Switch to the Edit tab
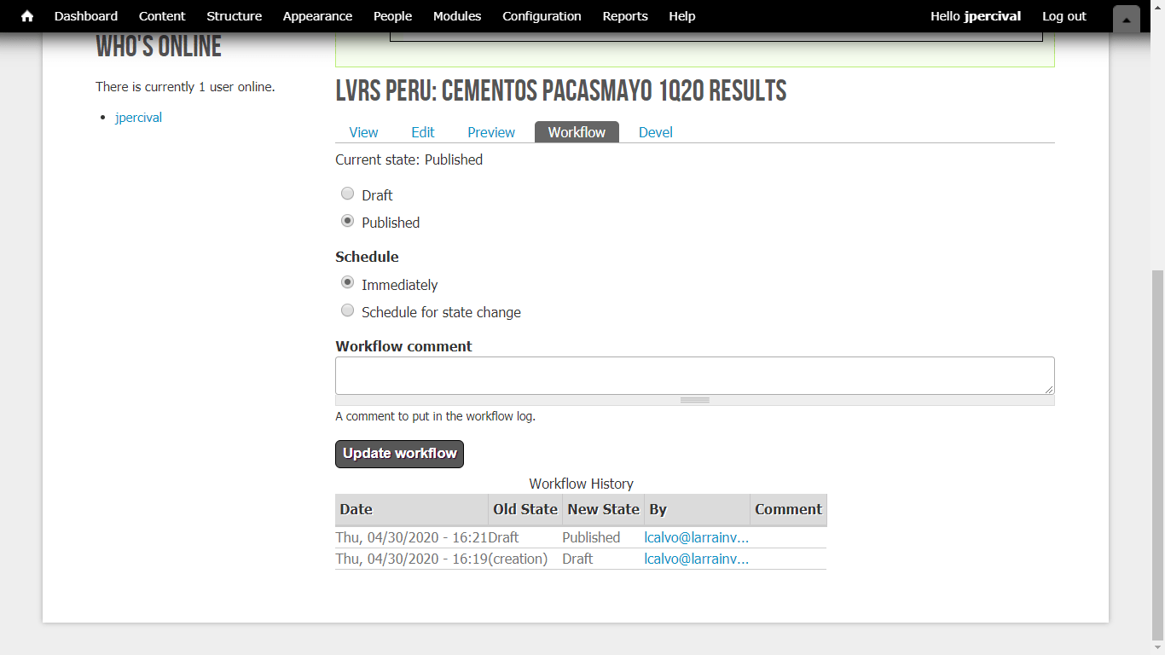 pos(423,132)
